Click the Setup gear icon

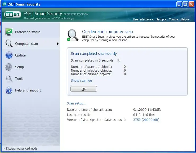[9, 67]
